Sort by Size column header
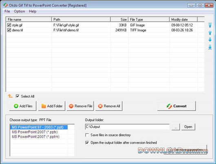 (x=119, y=20)
